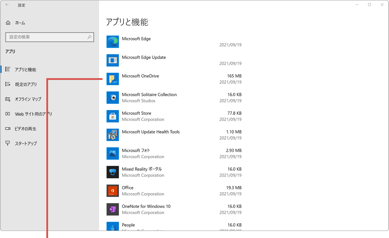The image size is (389, 238).
Task: Click the 既定のアプリ sidebar icon
Action: point(8,84)
